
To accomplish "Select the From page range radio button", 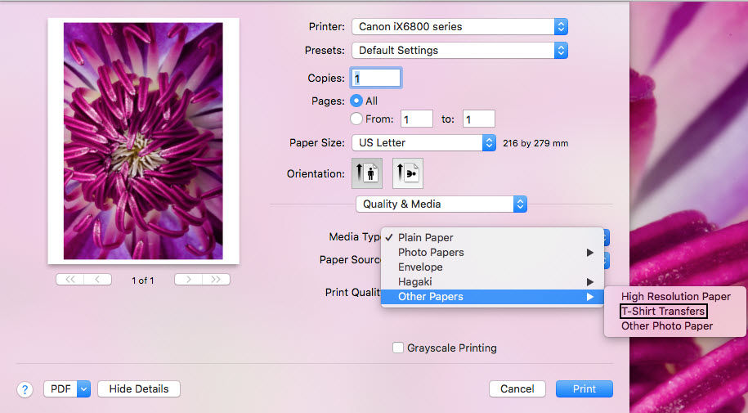I will coord(356,119).
